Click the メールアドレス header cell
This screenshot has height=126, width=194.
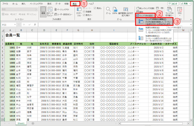138,44
